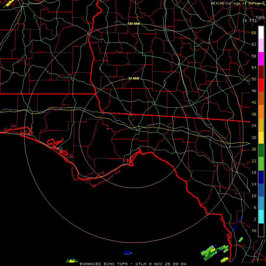The width and height of the screenshot is (266, 266).
Task: Click the "K FT" units label
Action: coord(250,21)
